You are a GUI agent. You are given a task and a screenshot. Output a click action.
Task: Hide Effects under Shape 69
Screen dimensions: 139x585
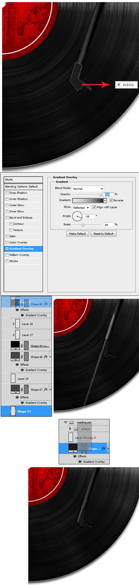(x=17, y=310)
